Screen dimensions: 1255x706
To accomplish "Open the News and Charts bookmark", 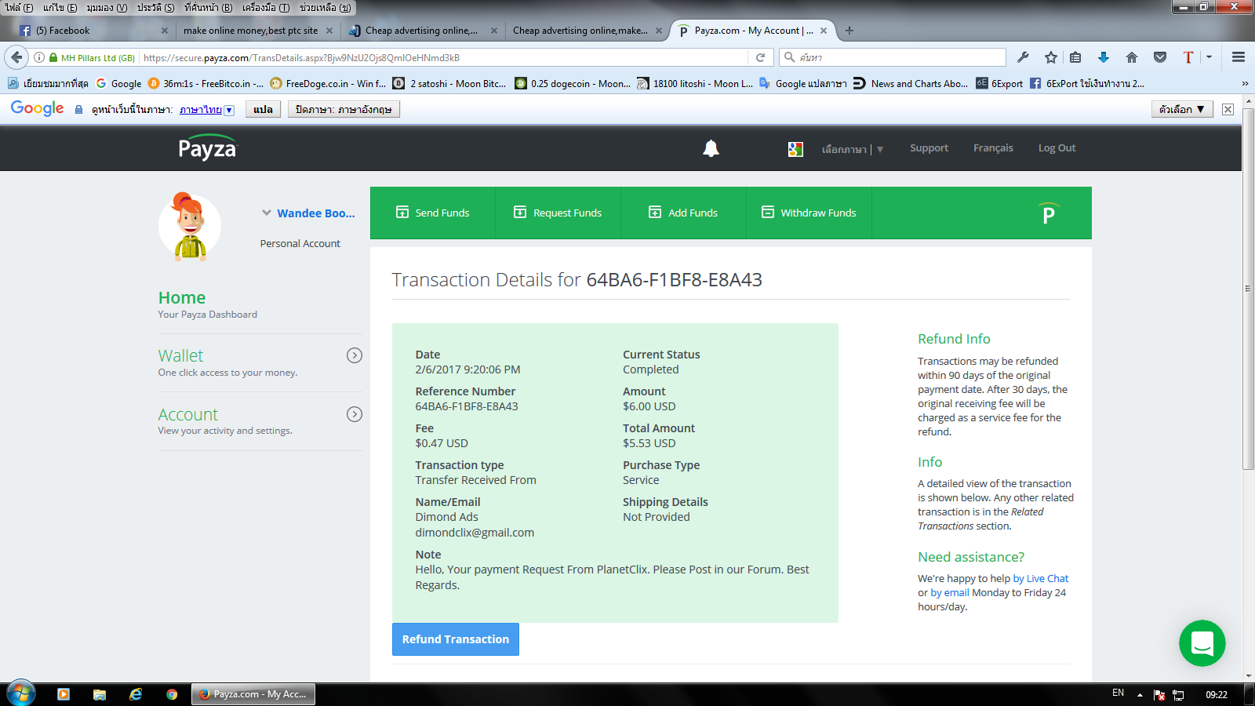I will pyautogui.click(x=910, y=83).
